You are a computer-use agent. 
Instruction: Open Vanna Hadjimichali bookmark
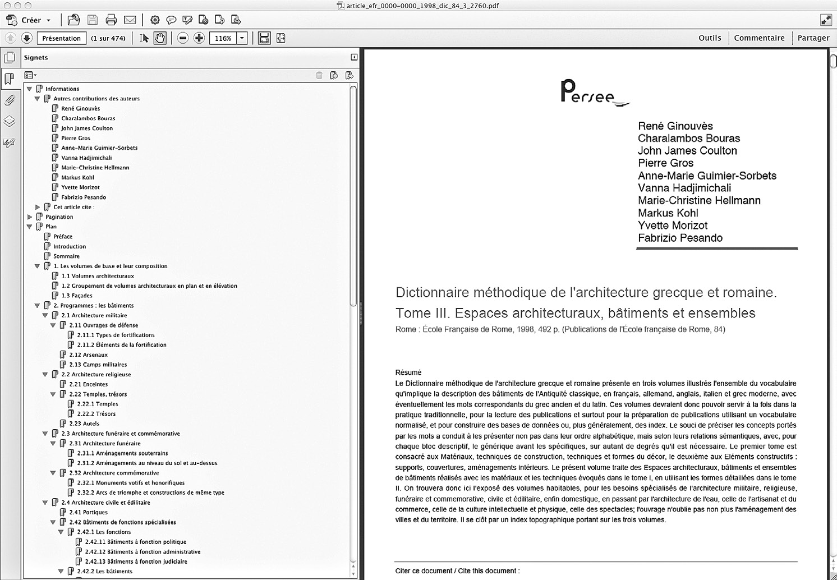tap(86, 158)
